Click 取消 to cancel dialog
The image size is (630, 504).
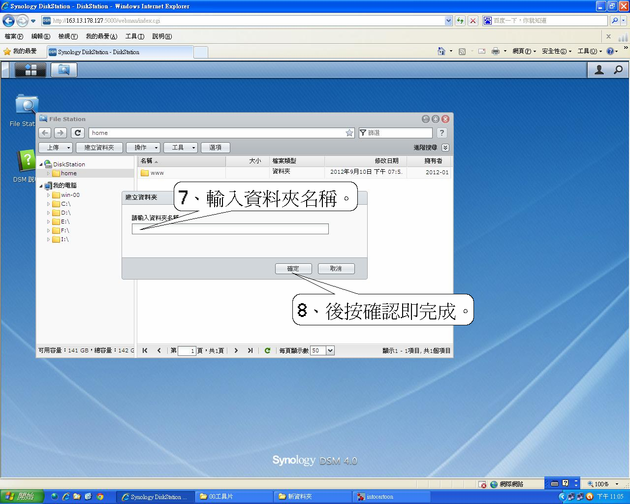[336, 269]
